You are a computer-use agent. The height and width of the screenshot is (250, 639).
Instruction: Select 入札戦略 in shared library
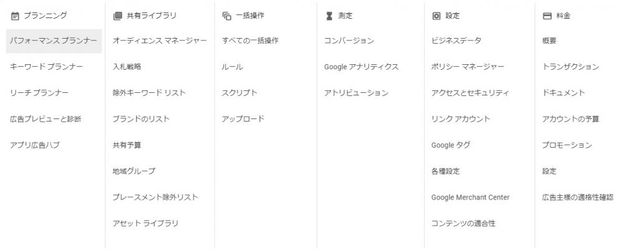tap(127, 67)
